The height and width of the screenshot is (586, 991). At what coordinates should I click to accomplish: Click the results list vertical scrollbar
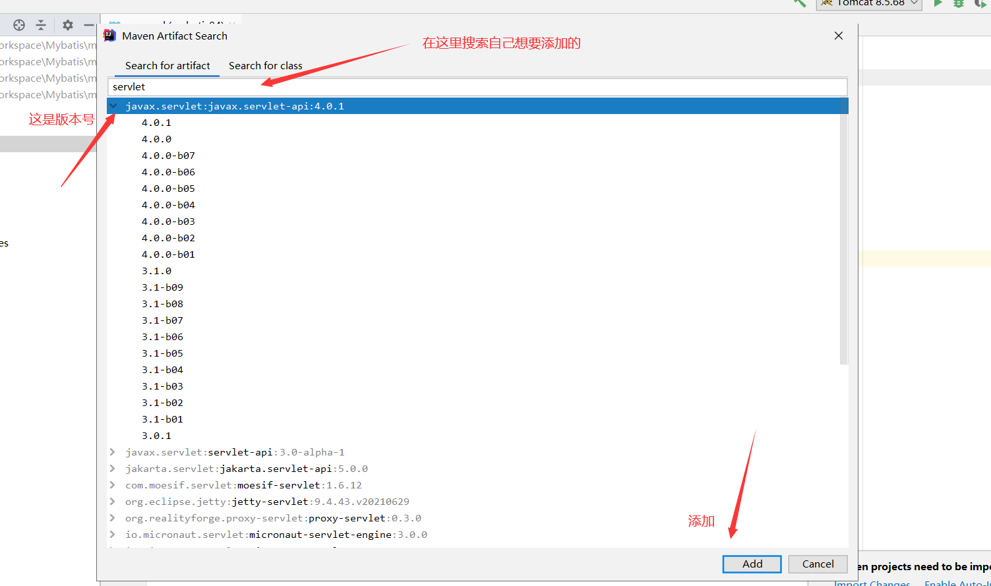tap(844, 232)
